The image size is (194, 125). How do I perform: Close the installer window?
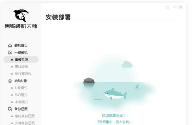click(181, 7)
